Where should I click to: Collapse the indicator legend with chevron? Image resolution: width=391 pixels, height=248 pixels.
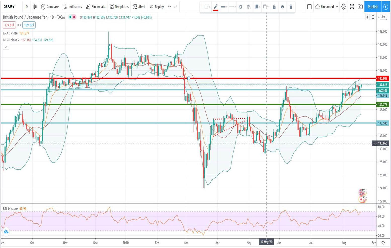[x=6, y=47]
